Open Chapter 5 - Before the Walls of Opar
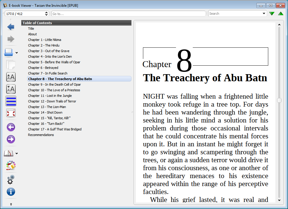The width and height of the screenshot is (288, 209). [x=54, y=62]
